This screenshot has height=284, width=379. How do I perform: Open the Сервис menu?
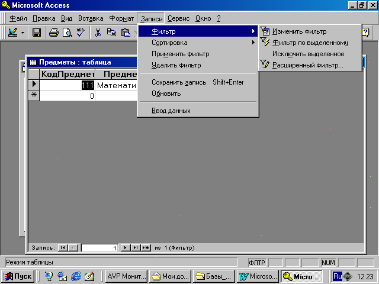(178, 18)
